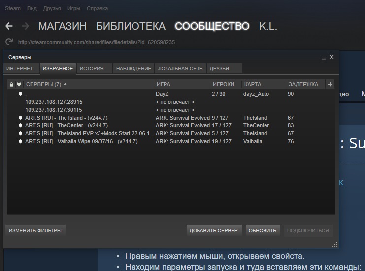Go to БИБЛИОТЕКА section
Image resolution: width=365 pixels, height=271 pixels.
tap(131, 26)
